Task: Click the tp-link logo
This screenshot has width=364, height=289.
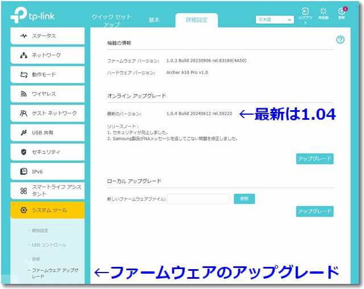Action: pos(32,15)
